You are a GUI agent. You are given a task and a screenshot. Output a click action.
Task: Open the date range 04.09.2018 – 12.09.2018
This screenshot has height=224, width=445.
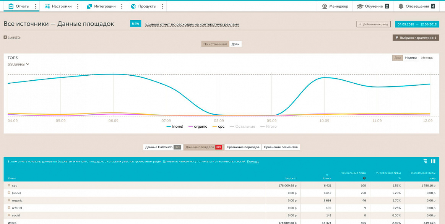point(417,24)
